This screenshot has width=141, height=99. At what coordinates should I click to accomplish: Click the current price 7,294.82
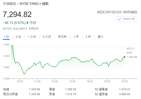point(17,14)
